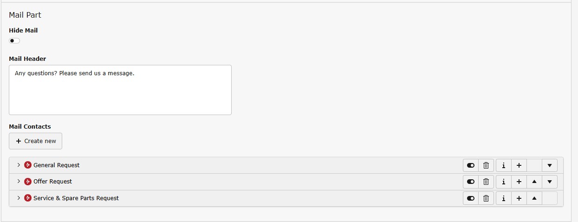Screen dimensions: 578x222
Task: Move Service & Spare Parts Request up
Action: click(x=534, y=198)
